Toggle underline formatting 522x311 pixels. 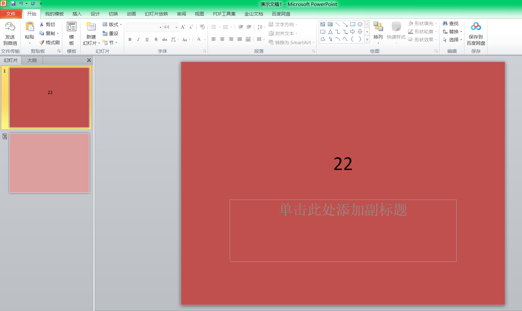147,39
